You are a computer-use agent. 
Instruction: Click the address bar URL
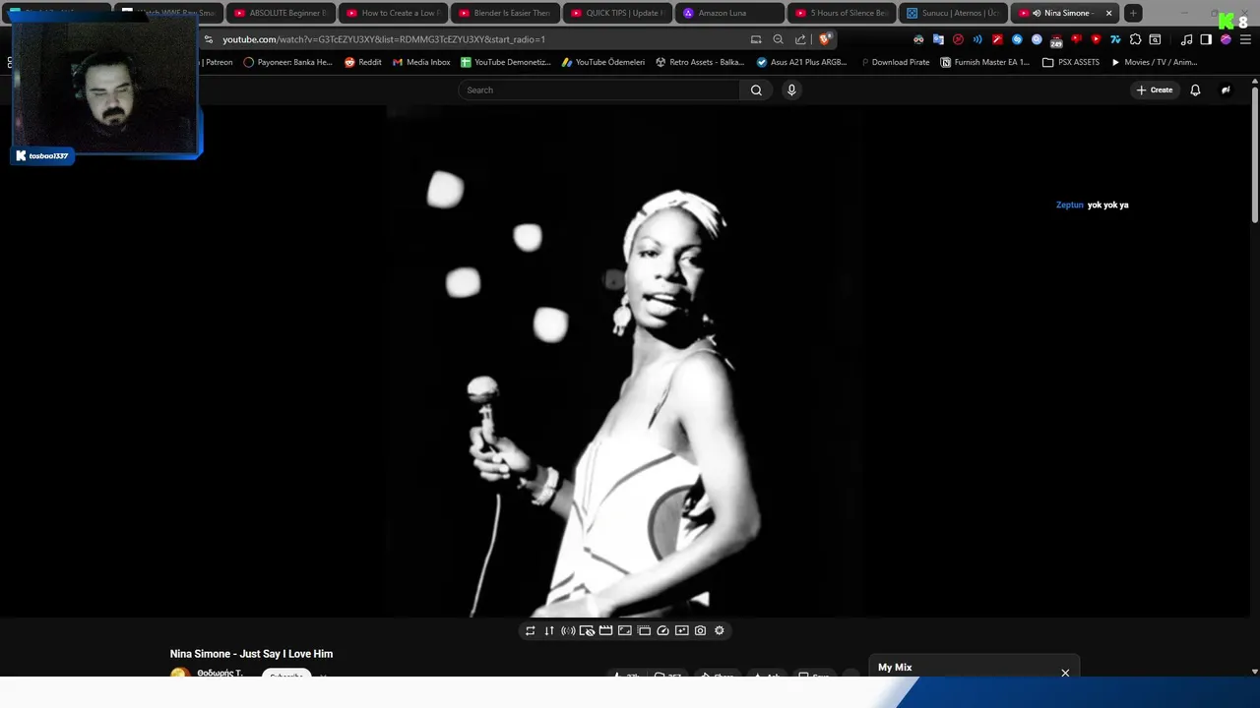(384, 39)
